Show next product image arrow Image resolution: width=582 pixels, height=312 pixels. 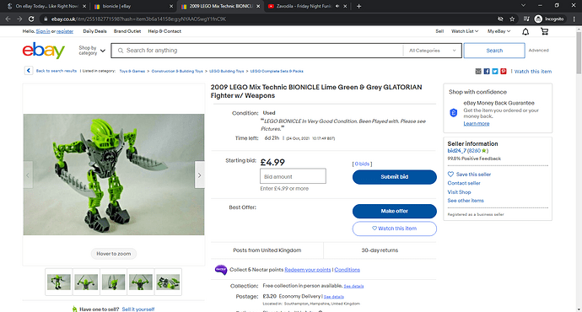200,175
